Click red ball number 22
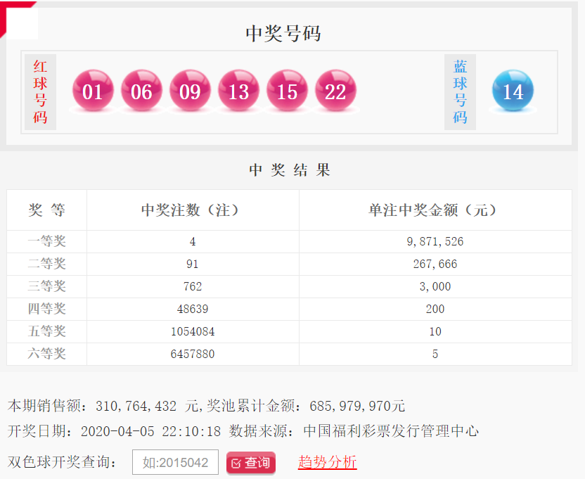The image size is (585, 479). [x=335, y=91]
